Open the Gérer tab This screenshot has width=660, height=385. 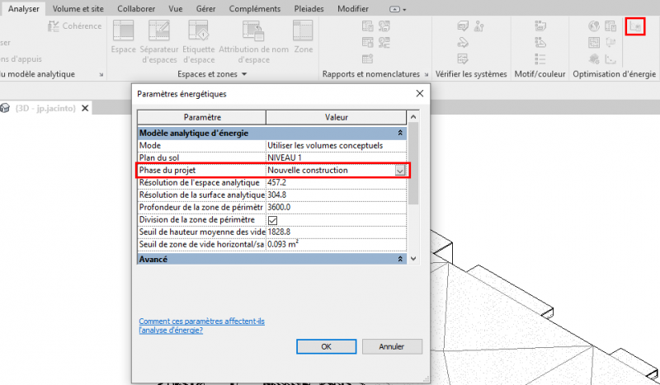(205, 8)
